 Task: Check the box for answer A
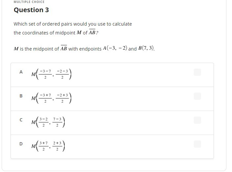click(x=197, y=72)
